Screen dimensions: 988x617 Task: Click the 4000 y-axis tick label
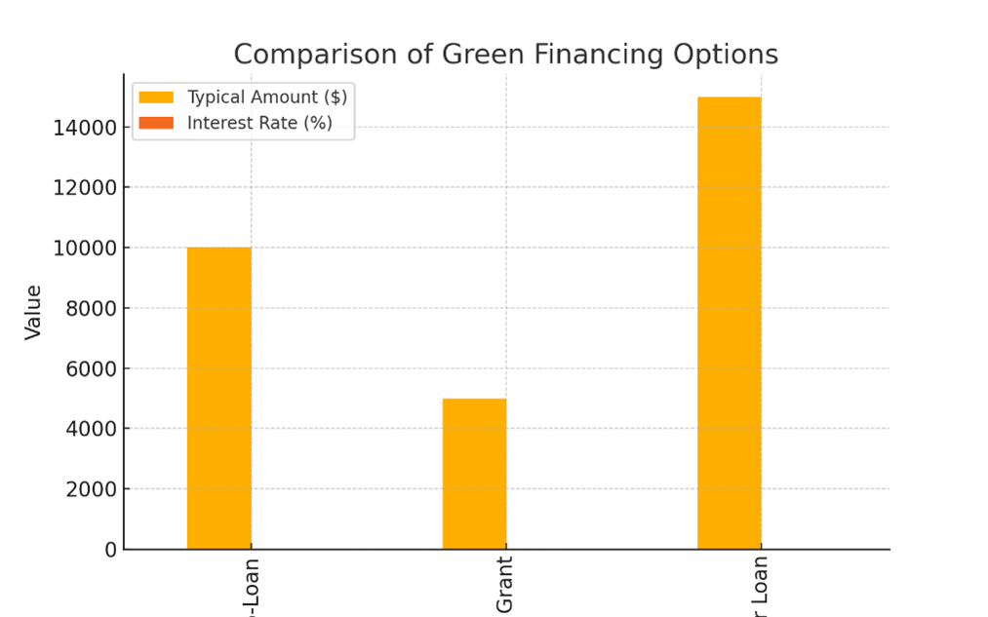[x=91, y=429]
